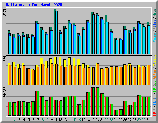The image size is (158, 123).
Task: Select day 28 on the x-axis
Action: (134, 120)
